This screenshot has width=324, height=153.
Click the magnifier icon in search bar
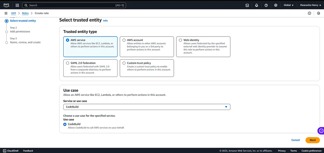[x=26, y=5]
